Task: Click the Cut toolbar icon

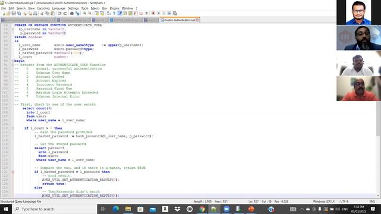Action: coord(42,13)
